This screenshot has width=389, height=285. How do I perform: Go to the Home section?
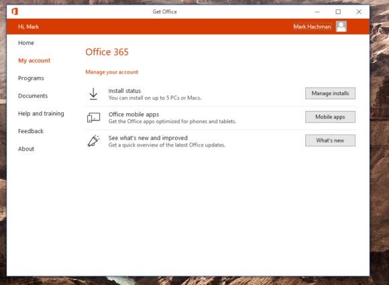(x=26, y=43)
